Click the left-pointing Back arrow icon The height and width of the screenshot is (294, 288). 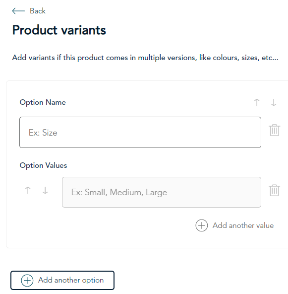point(18,11)
